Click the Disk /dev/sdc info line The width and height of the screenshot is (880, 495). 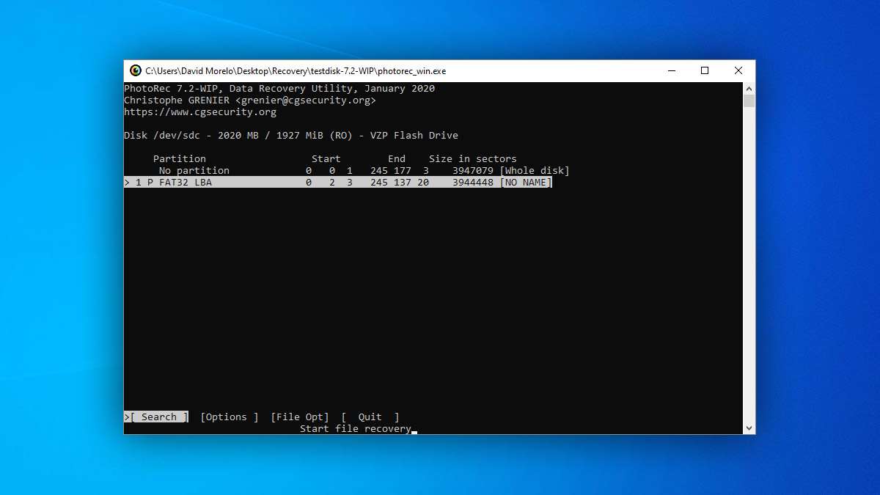tap(291, 135)
